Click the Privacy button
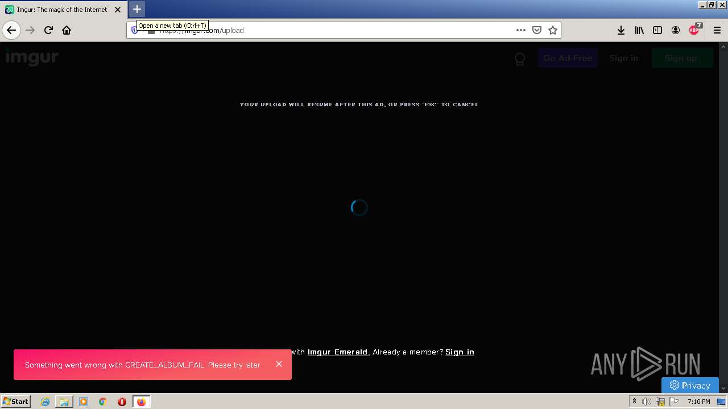Viewport: 728px width, 409px height. (x=690, y=385)
